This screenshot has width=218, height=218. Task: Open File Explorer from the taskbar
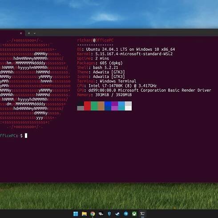84,214
